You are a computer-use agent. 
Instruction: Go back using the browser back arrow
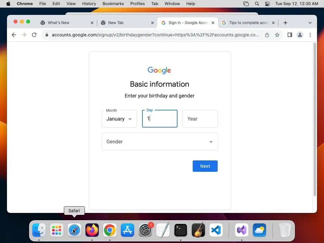point(14,35)
